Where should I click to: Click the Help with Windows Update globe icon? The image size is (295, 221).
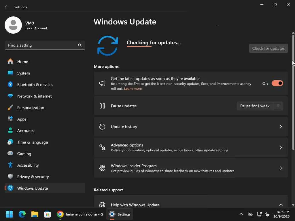coord(102,205)
